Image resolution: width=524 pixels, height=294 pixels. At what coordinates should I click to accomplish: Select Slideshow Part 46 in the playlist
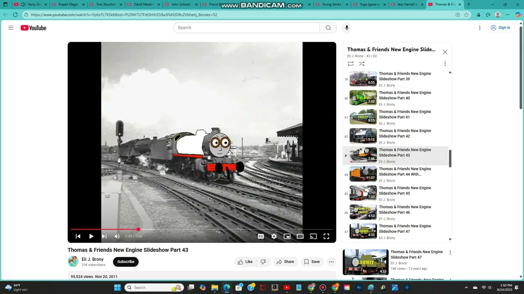tap(395, 213)
